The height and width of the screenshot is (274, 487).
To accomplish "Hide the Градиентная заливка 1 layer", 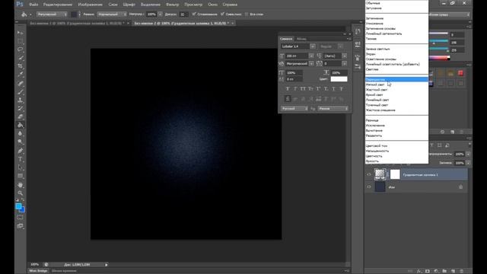I will [368, 174].
